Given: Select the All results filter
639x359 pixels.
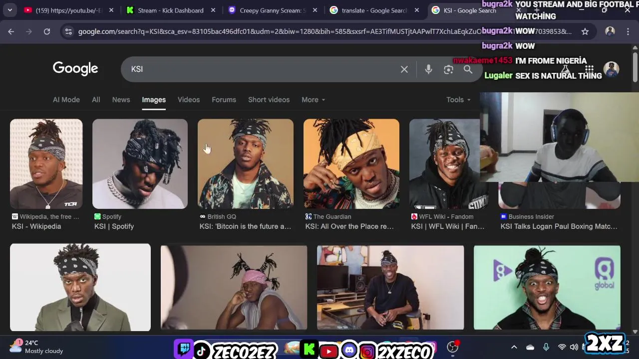Looking at the screenshot, I should pyautogui.click(x=96, y=100).
